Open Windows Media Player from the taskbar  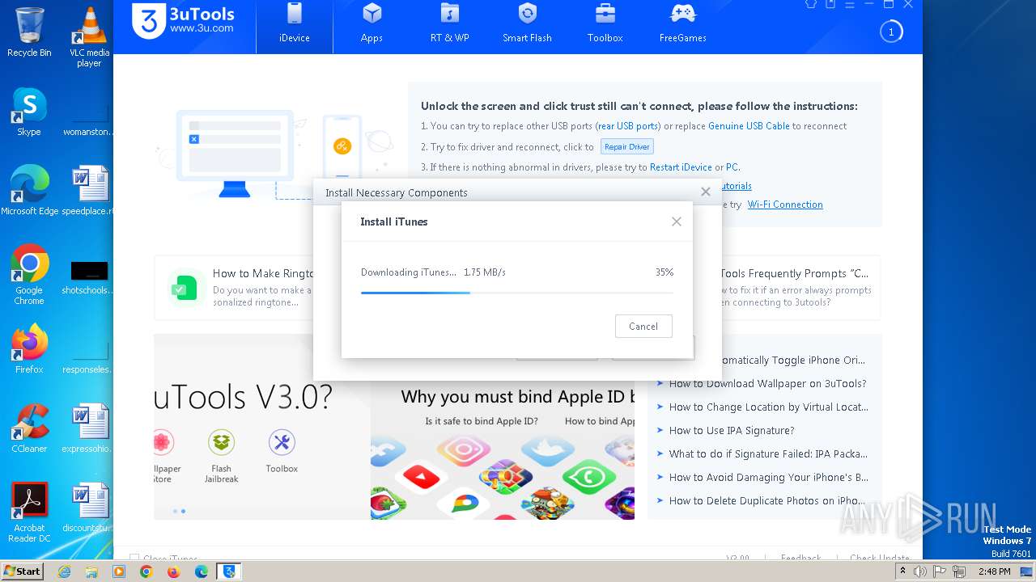tap(119, 571)
